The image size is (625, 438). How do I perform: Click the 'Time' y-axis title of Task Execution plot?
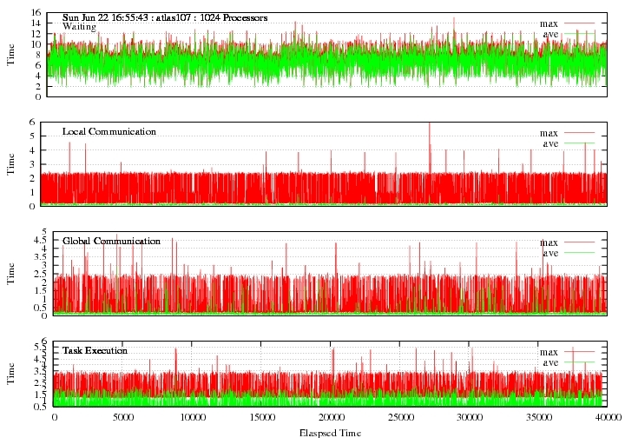click(10, 374)
